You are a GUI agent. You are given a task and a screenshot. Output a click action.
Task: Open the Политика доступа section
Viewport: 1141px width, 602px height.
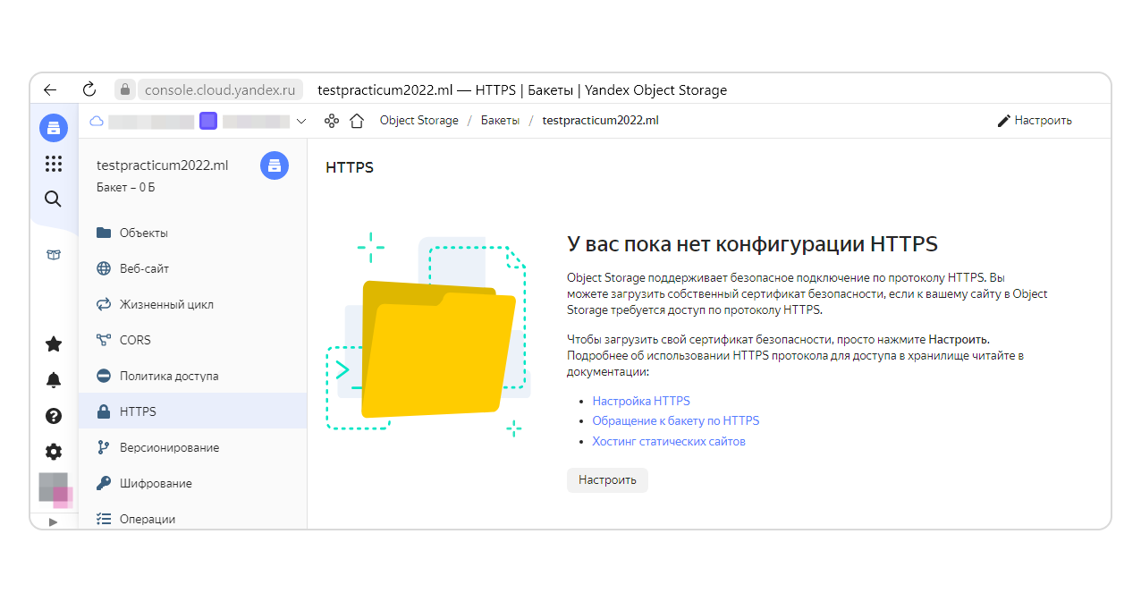(x=192, y=376)
